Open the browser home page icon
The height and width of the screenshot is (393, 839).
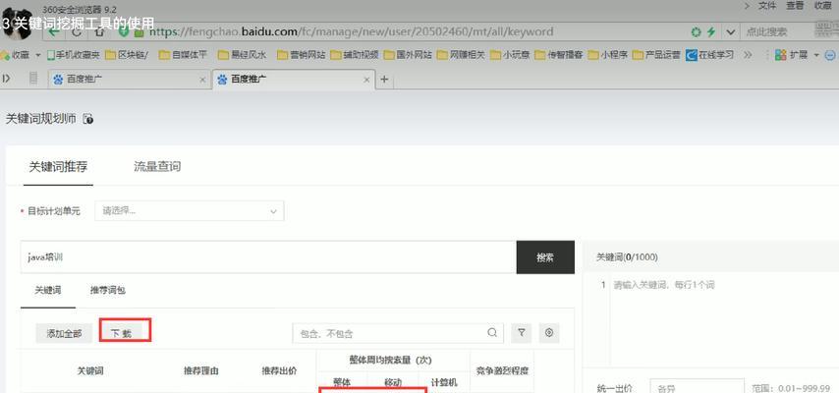coord(99,31)
